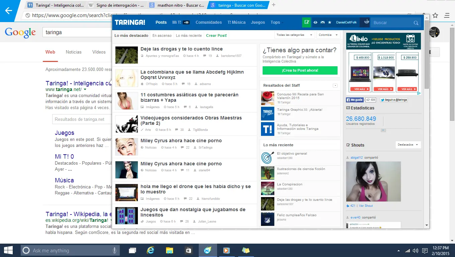This screenshot has height=257, width=455.
Task: Open the action center notification icon
Action: [x=425, y=251]
